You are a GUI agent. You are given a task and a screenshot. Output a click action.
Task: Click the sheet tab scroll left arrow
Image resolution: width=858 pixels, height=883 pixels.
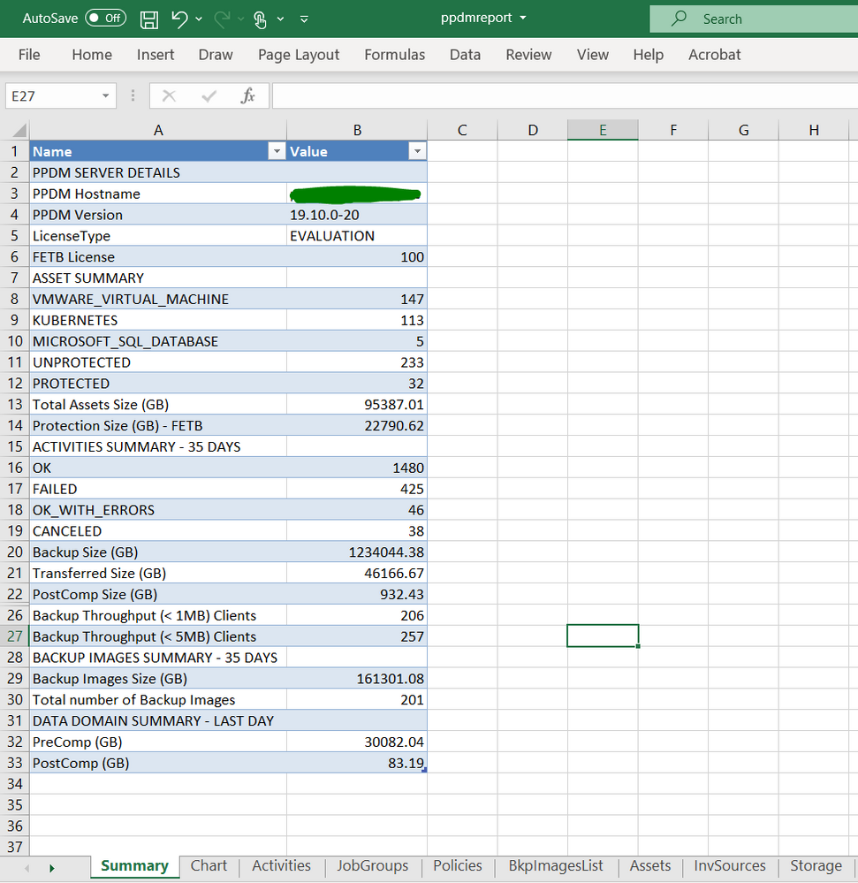coord(27,868)
